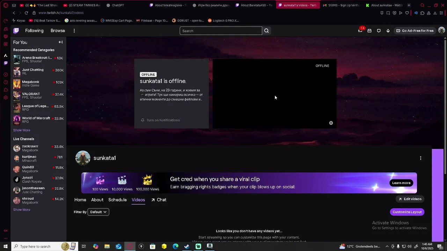This screenshot has width=447, height=251.
Task: Switch to the Home channel tab
Action: 80,200
